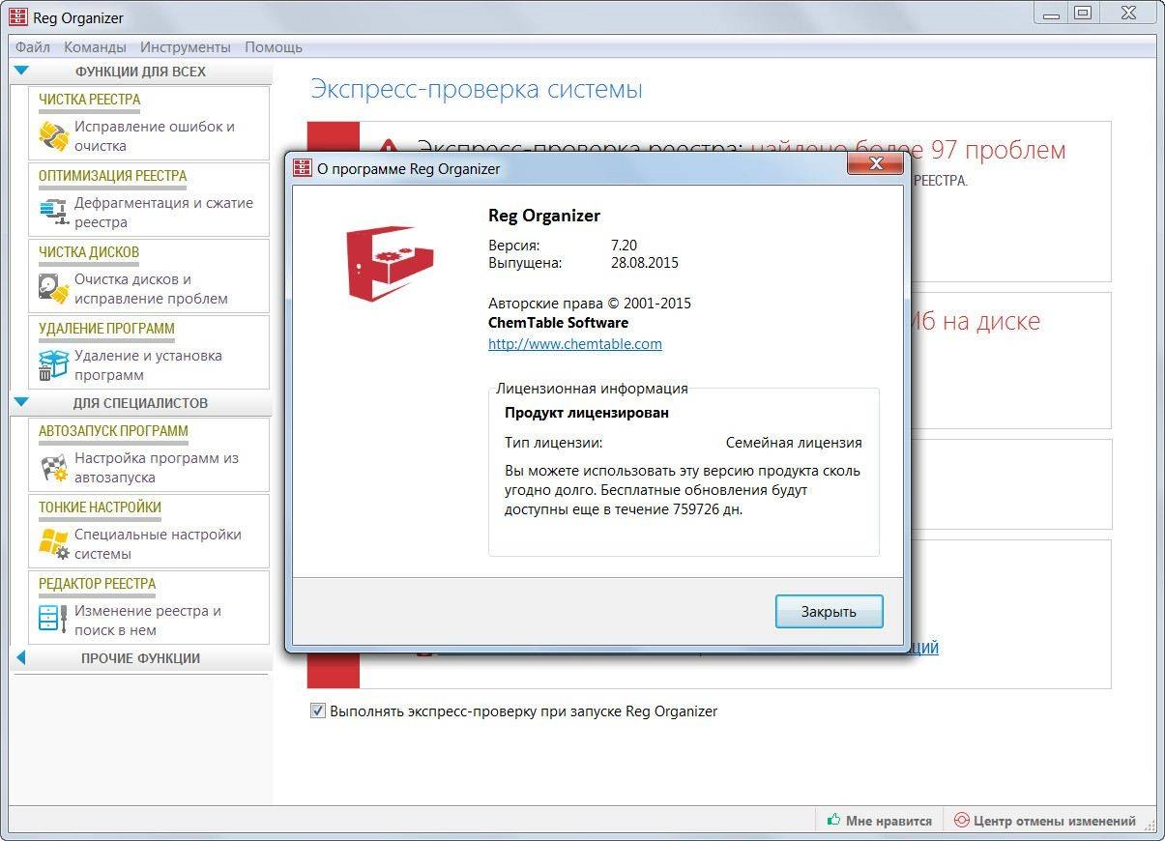This screenshot has height=841, width=1165.
Task: Collapse the ДЛЯ СПЕЦИАЛИСТОВ section
Action: 22,402
